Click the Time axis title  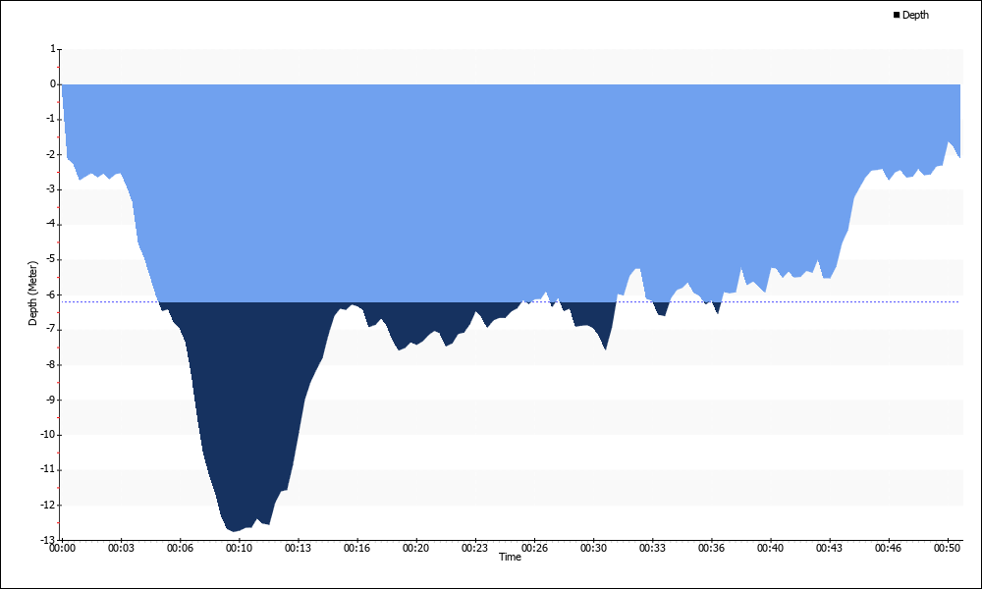tap(510, 557)
